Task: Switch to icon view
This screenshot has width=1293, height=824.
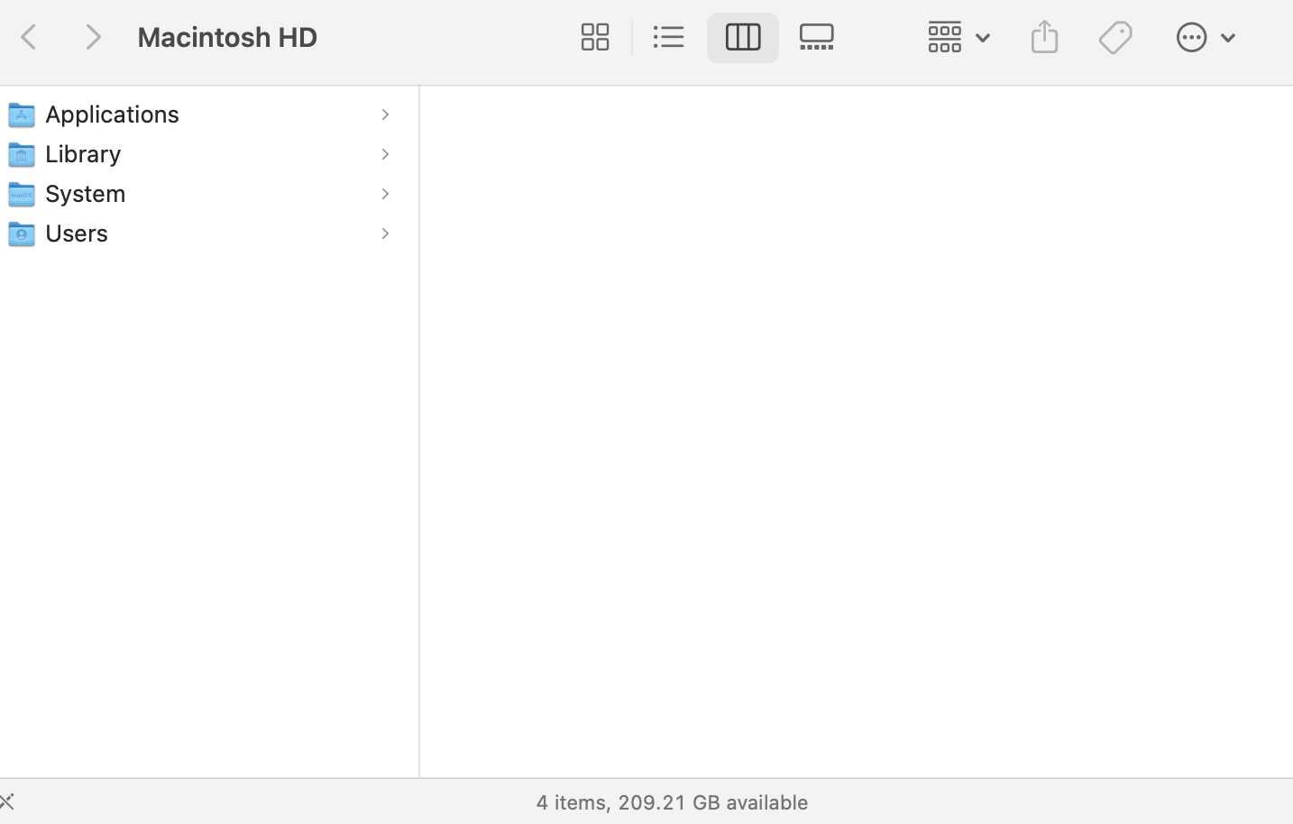Action: click(x=595, y=37)
